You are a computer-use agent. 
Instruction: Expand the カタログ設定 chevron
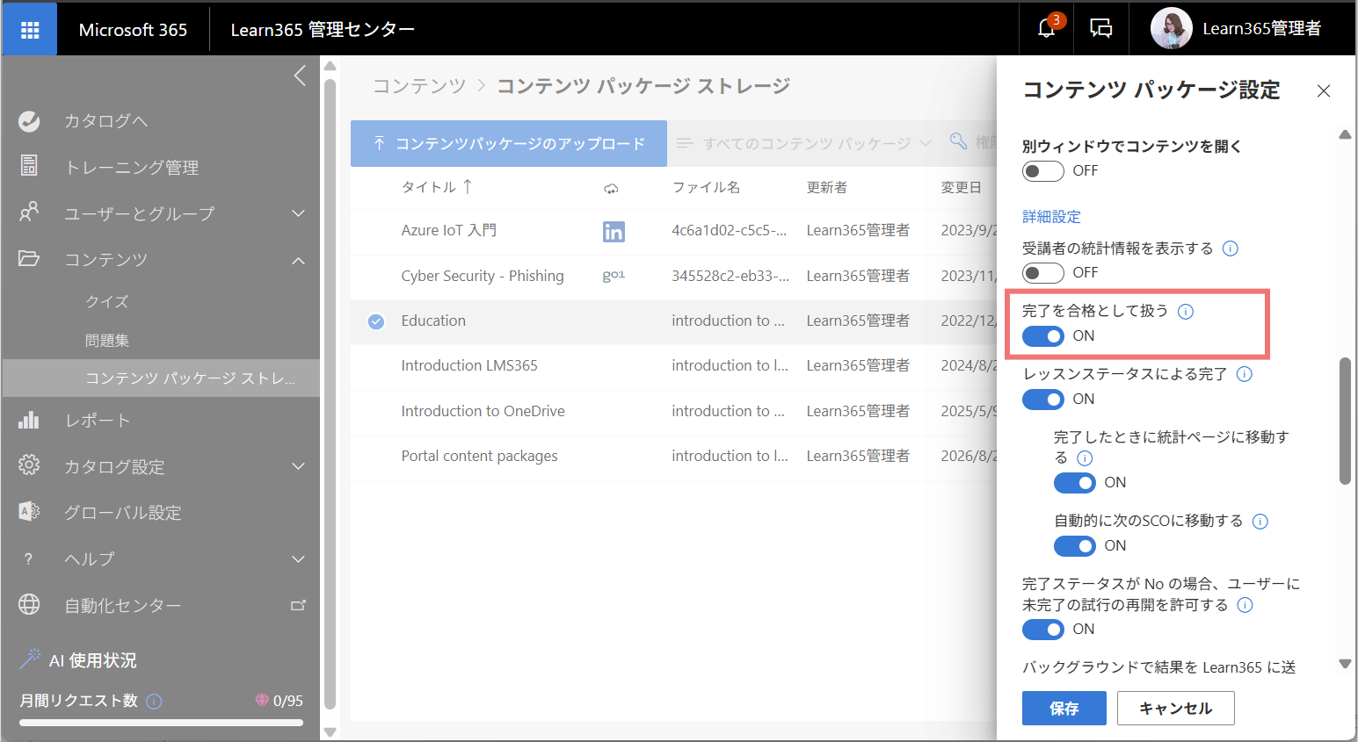(299, 466)
